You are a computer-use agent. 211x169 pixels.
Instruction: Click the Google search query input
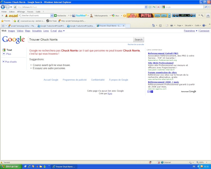coord(81,40)
